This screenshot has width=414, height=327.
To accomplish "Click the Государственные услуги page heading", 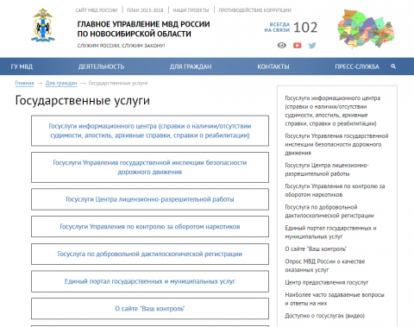I will (x=83, y=100).
